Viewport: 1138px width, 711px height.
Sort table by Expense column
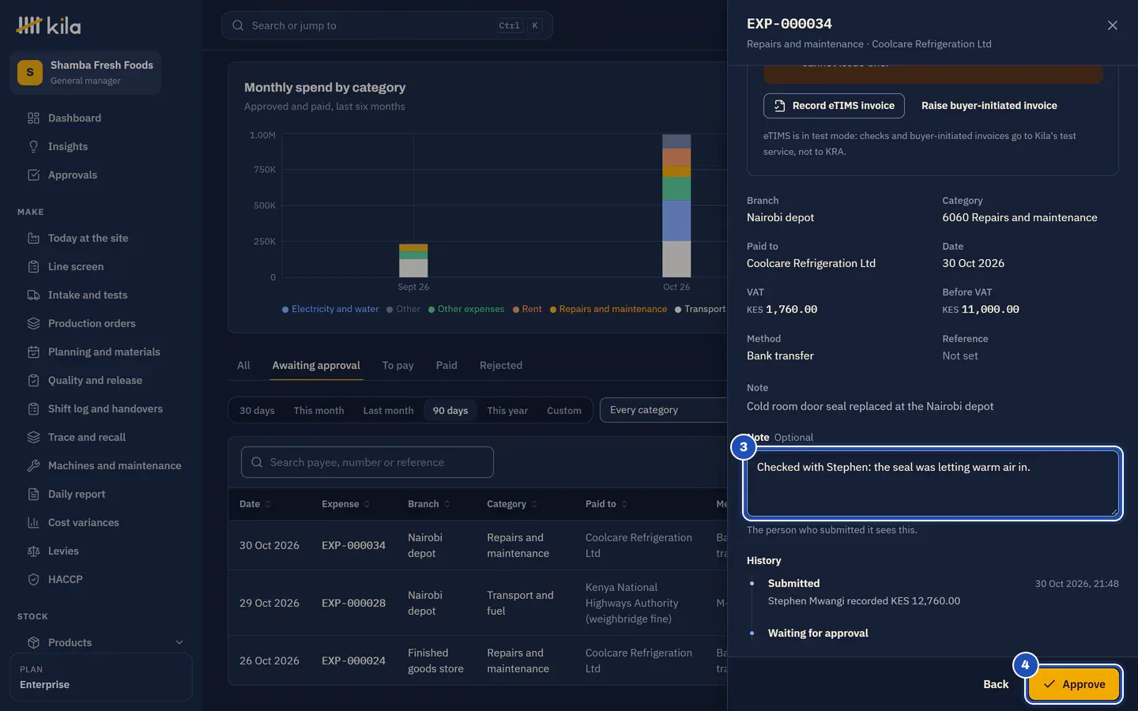click(345, 504)
